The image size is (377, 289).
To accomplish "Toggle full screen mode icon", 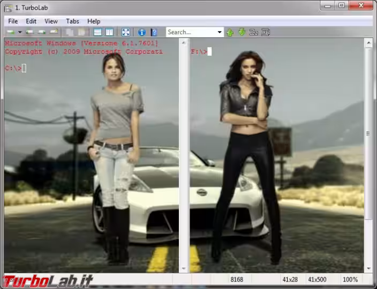I will click(126, 32).
